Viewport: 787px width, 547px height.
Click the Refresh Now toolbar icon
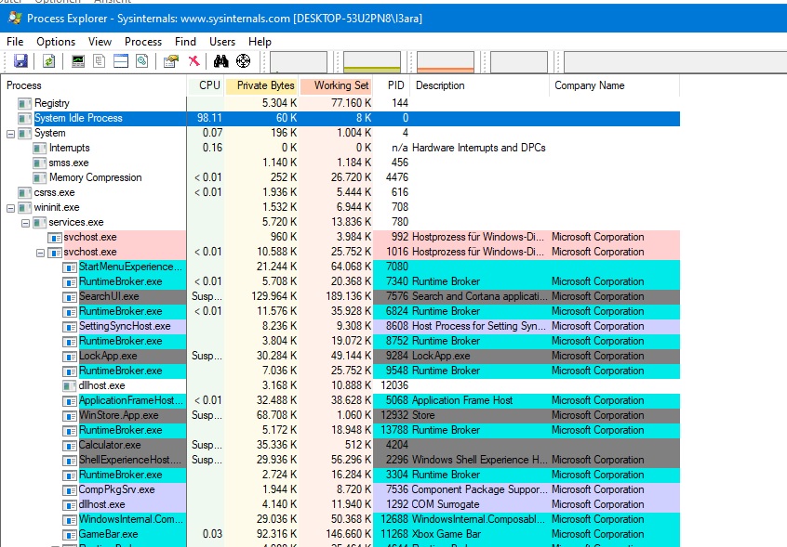(48, 61)
